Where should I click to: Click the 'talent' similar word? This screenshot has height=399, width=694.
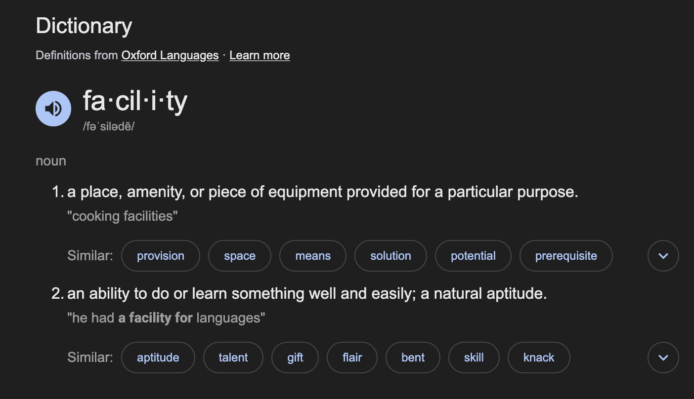[x=233, y=358]
